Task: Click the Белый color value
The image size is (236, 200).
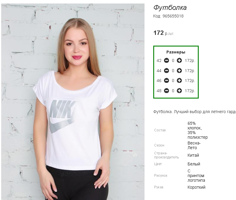Action: click(x=194, y=164)
